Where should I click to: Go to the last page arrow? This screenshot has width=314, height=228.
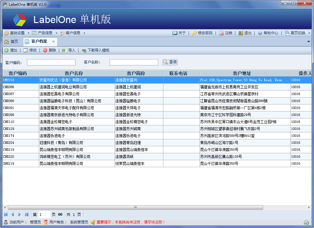tap(26, 214)
